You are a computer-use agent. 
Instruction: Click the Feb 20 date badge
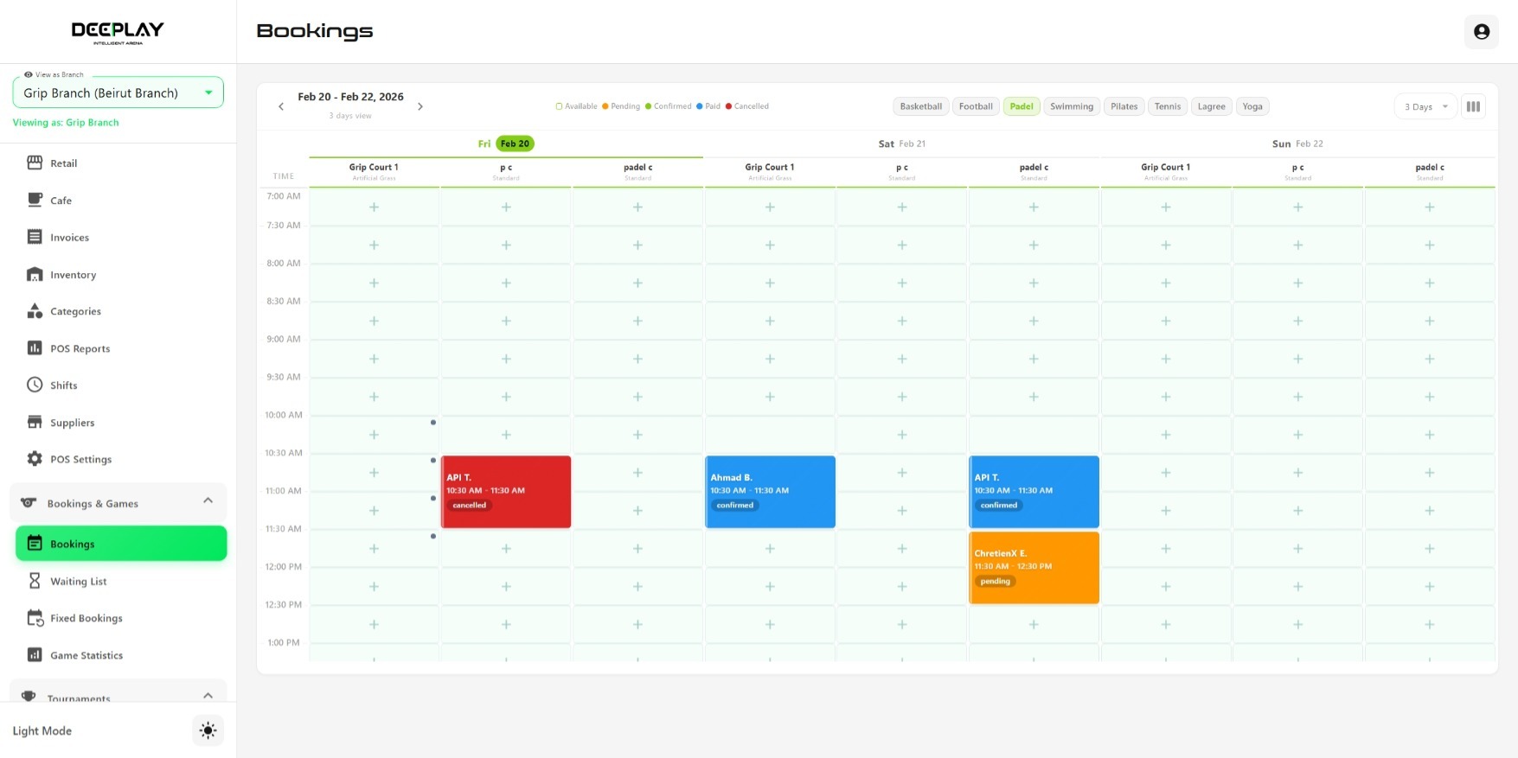515,143
